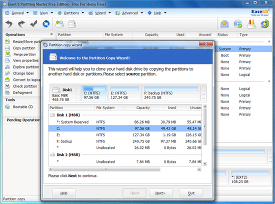Click the bootable CD toolbar icon
The width and height of the screenshot is (275, 204).
238,24
